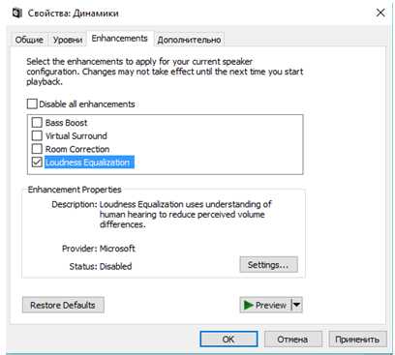Uncheck the Loudness Equalization checkbox
Screen dimensions: 395x355
pos(37,163)
